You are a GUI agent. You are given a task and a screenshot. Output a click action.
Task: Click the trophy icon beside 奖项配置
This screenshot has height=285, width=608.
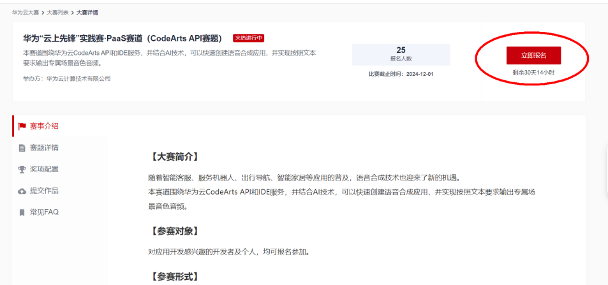click(22, 170)
